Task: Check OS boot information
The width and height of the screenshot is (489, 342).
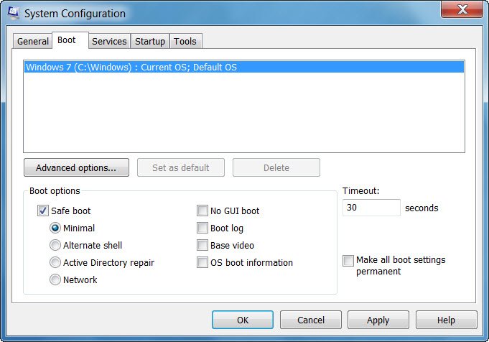Action: tap(202, 263)
